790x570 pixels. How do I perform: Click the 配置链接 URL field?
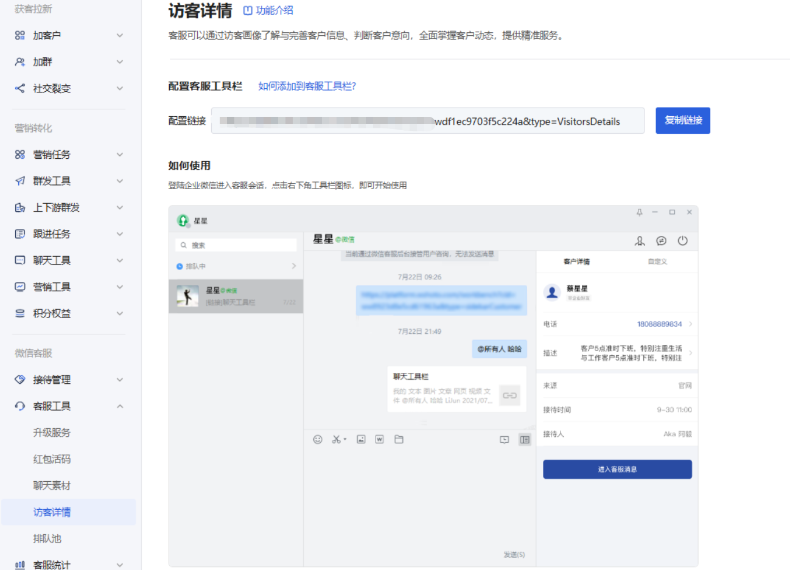click(428, 120)
